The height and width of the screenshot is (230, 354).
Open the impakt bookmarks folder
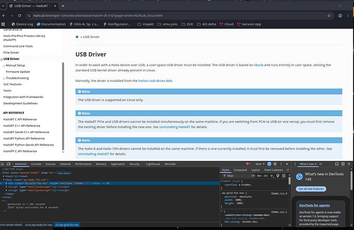click(145, 24)
